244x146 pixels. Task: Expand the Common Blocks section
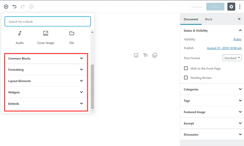coord(46,58)
